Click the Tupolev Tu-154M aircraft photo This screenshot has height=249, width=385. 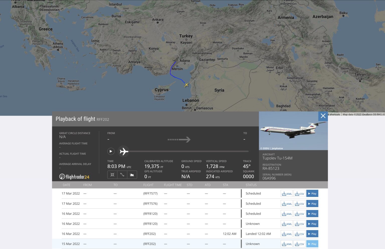pyautogui.click(x=293, y=131)
